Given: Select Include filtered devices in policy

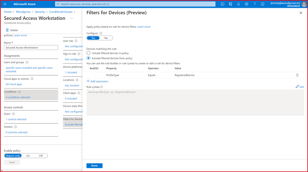Looking at the screenshot, I should (88, 53).
